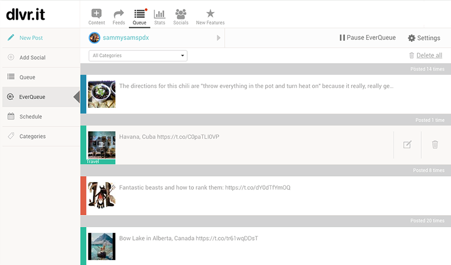This screenshot has height=265, width=451.
Task: Open the Bow Lake t.co link
Action: click(x=227, y=238)
